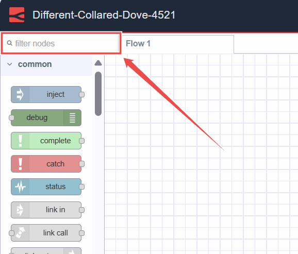Click the debug node list icon

pyautogui.click(x=72, y=117)
